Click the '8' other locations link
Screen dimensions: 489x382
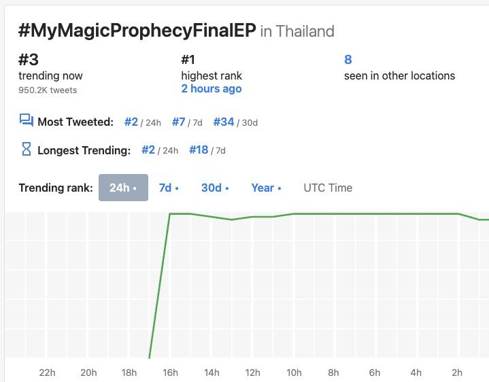point(348,60)
